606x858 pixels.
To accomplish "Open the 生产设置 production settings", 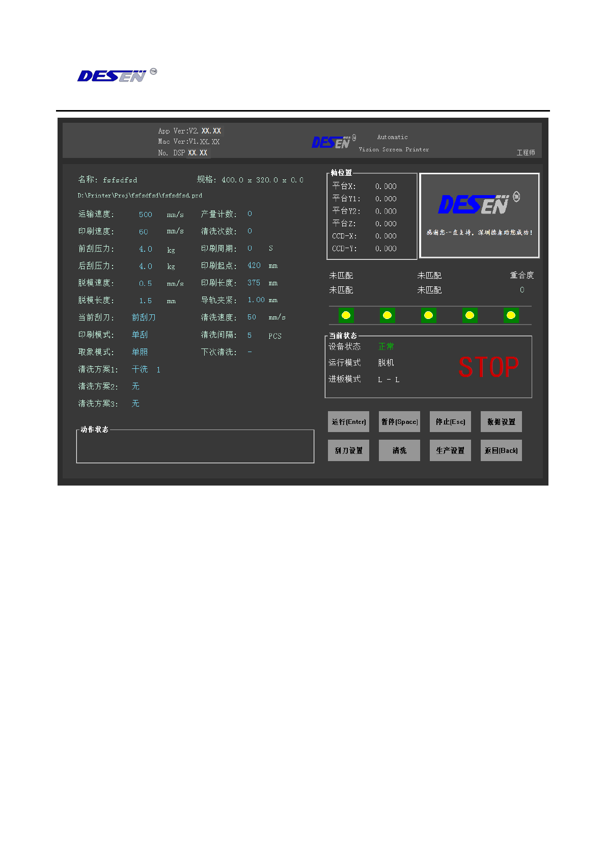I will click(450, 450).
